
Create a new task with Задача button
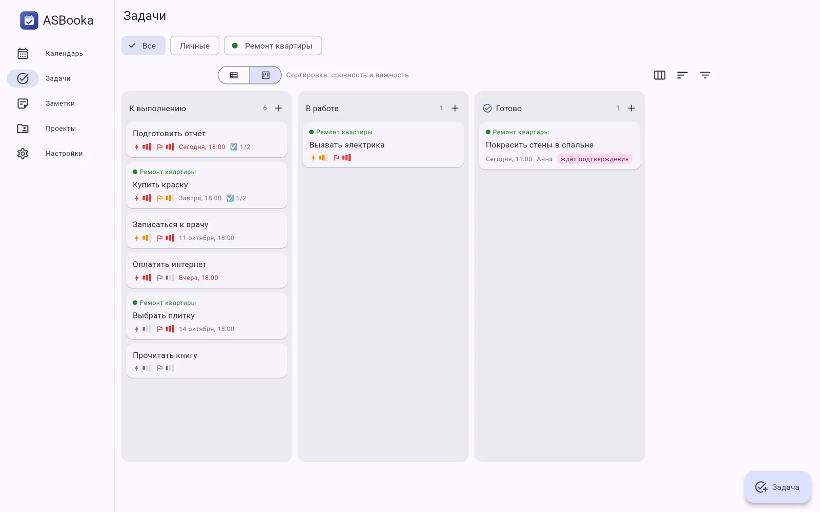pos(777,487)
